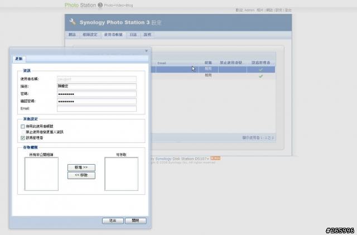Screen dimensions: 357x235
Task: Click the 確認密碼 confirm password field
Action: click(x=97, y=101)
